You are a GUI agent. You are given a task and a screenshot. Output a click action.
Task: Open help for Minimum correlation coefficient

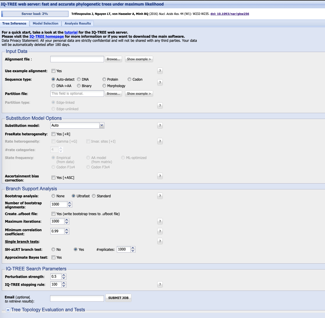coord(160,231)
